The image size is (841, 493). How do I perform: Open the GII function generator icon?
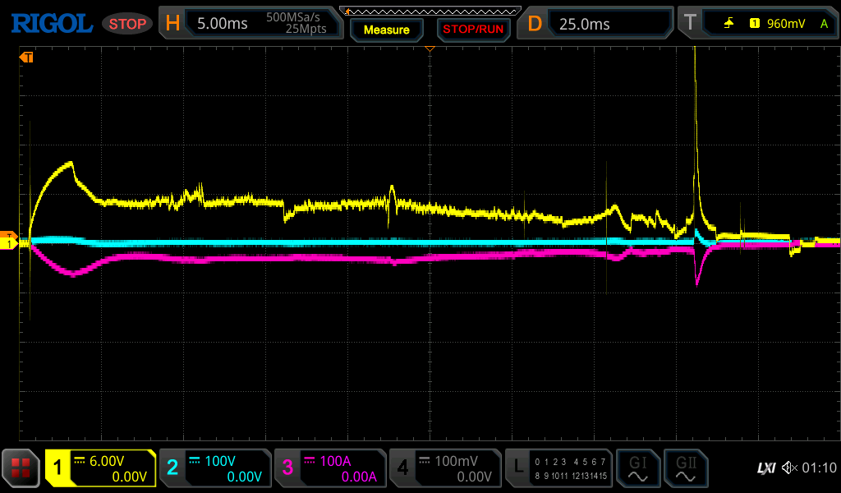(x=686, y=468)
